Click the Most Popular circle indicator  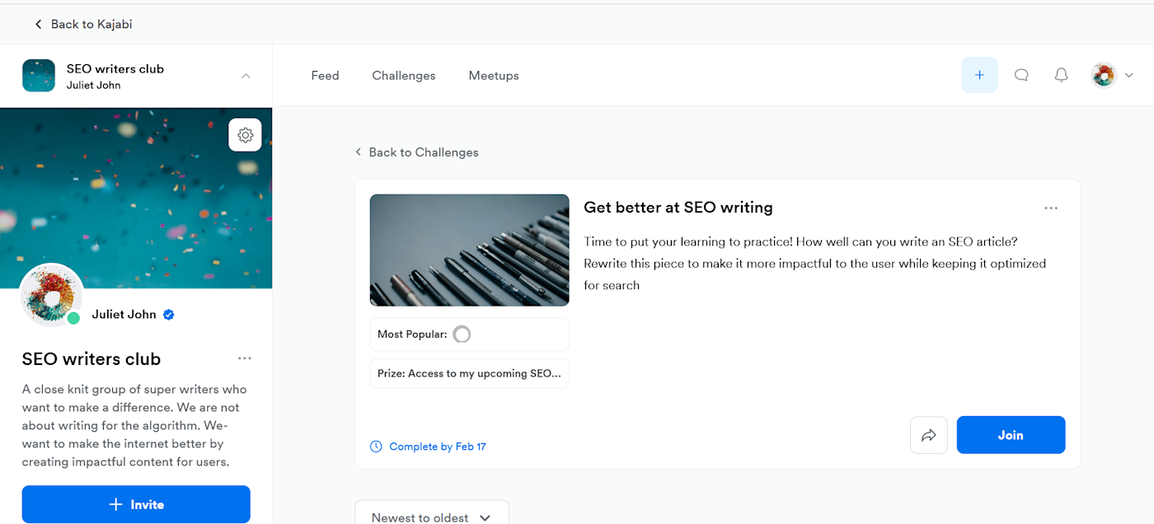462,335
